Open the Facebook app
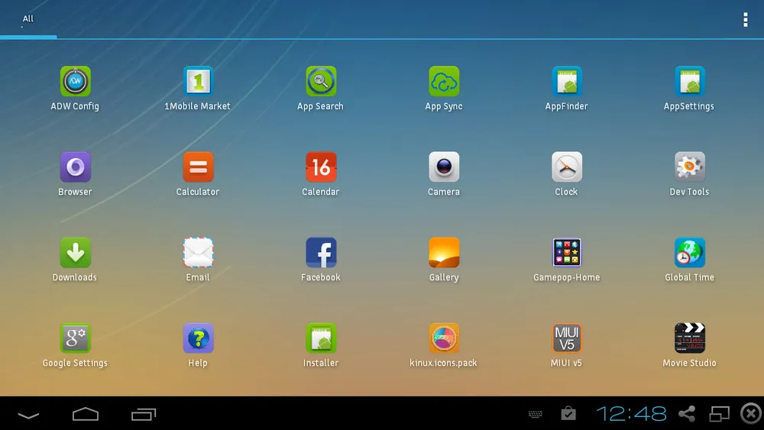The image size is (764, 430). (321, 253)
